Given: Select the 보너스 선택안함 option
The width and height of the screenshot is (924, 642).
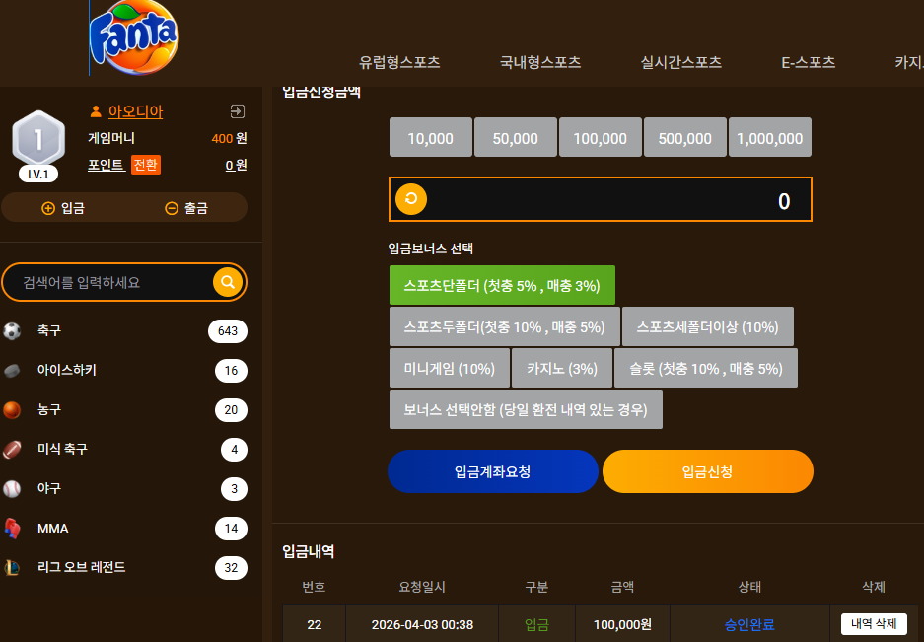Looking at the screenshot, I should 526,409.
